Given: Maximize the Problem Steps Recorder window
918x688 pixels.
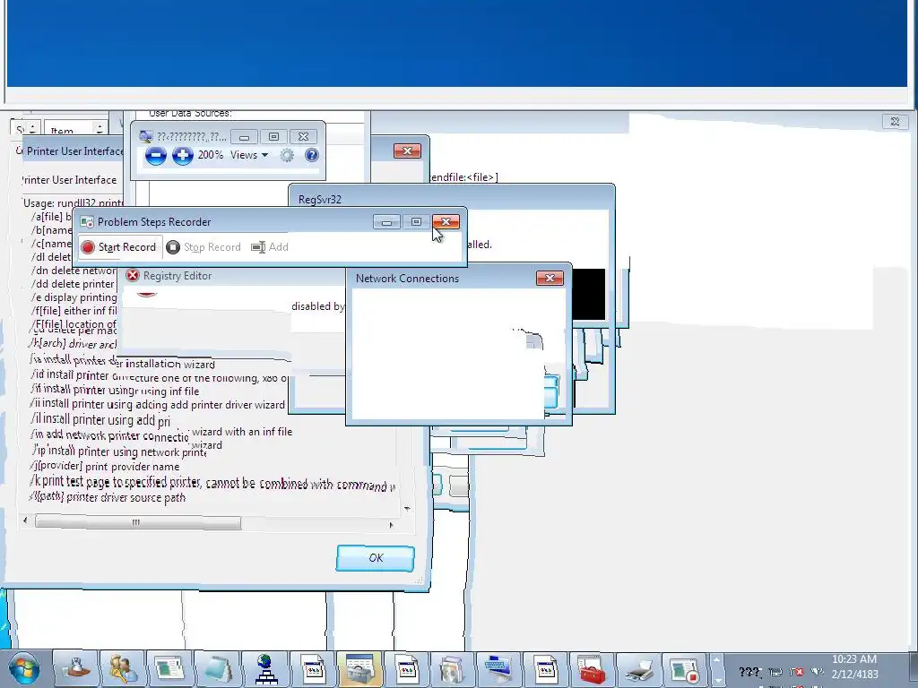Looking at the screenshot, I should coord(416,222).
